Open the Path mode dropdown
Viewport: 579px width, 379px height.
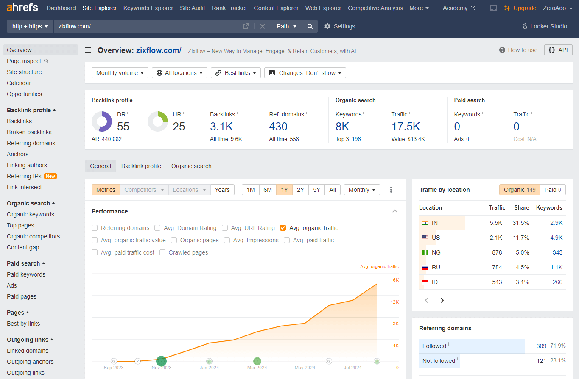coord(286,26)
